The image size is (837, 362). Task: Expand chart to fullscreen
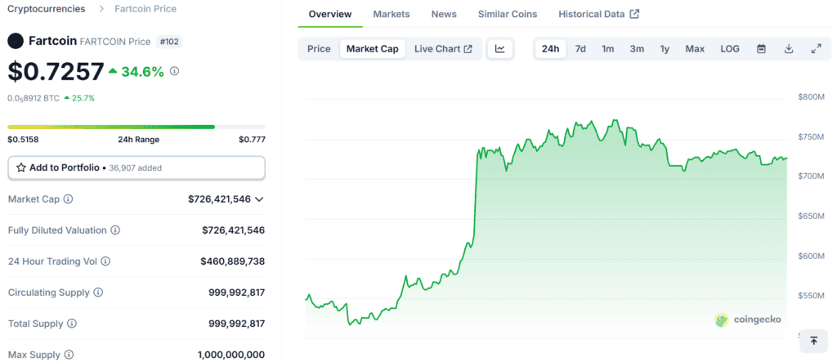pos(816,49)
